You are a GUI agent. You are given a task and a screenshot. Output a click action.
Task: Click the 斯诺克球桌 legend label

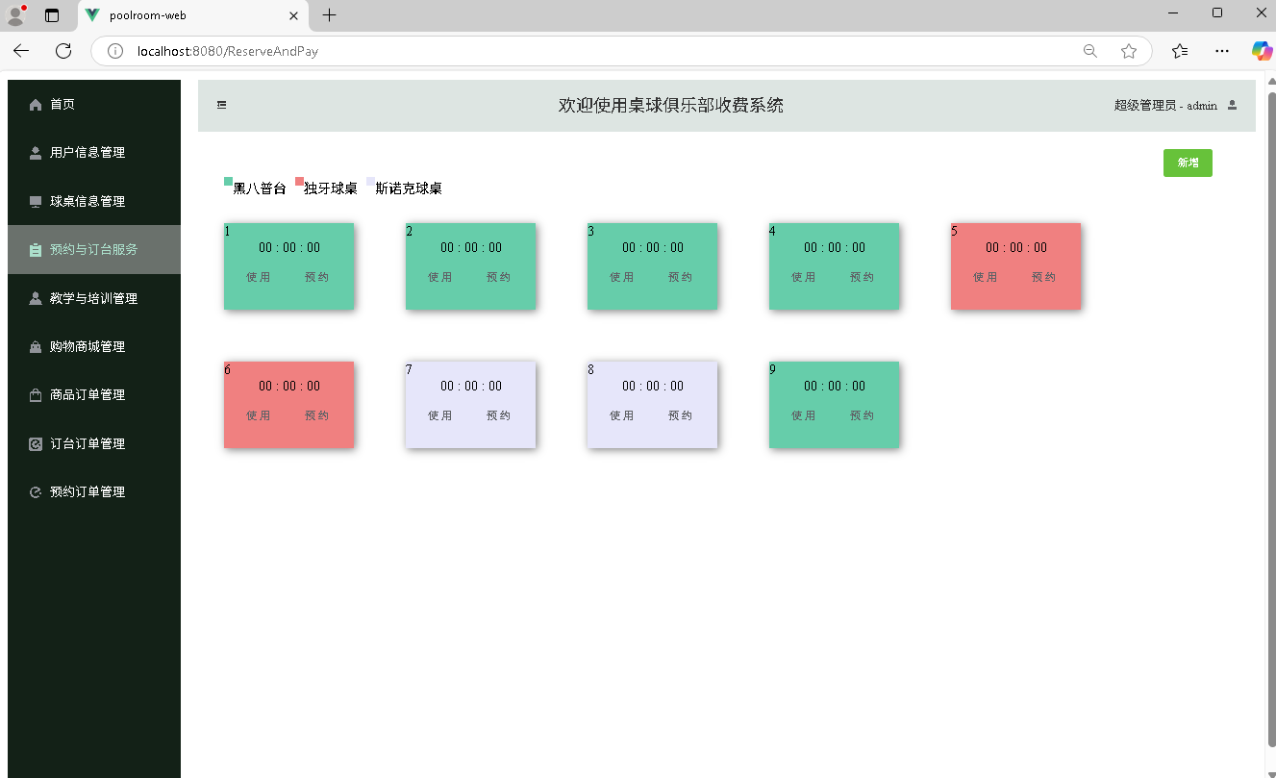[409, 188]
